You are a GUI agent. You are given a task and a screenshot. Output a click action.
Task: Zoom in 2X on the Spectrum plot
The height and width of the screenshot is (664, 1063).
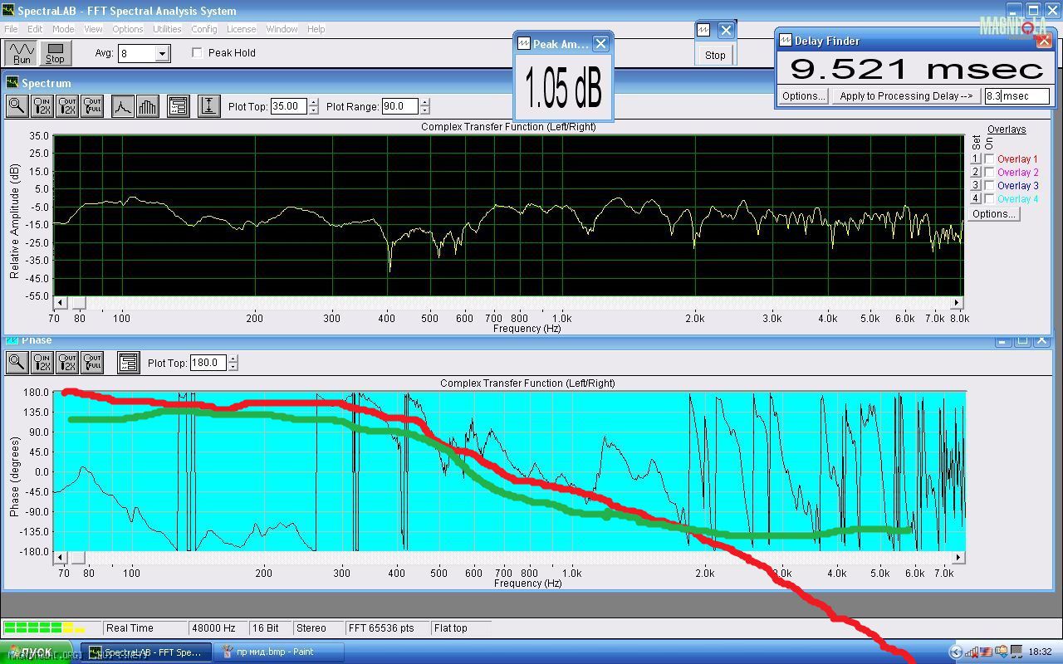click(x=42, y=106)
